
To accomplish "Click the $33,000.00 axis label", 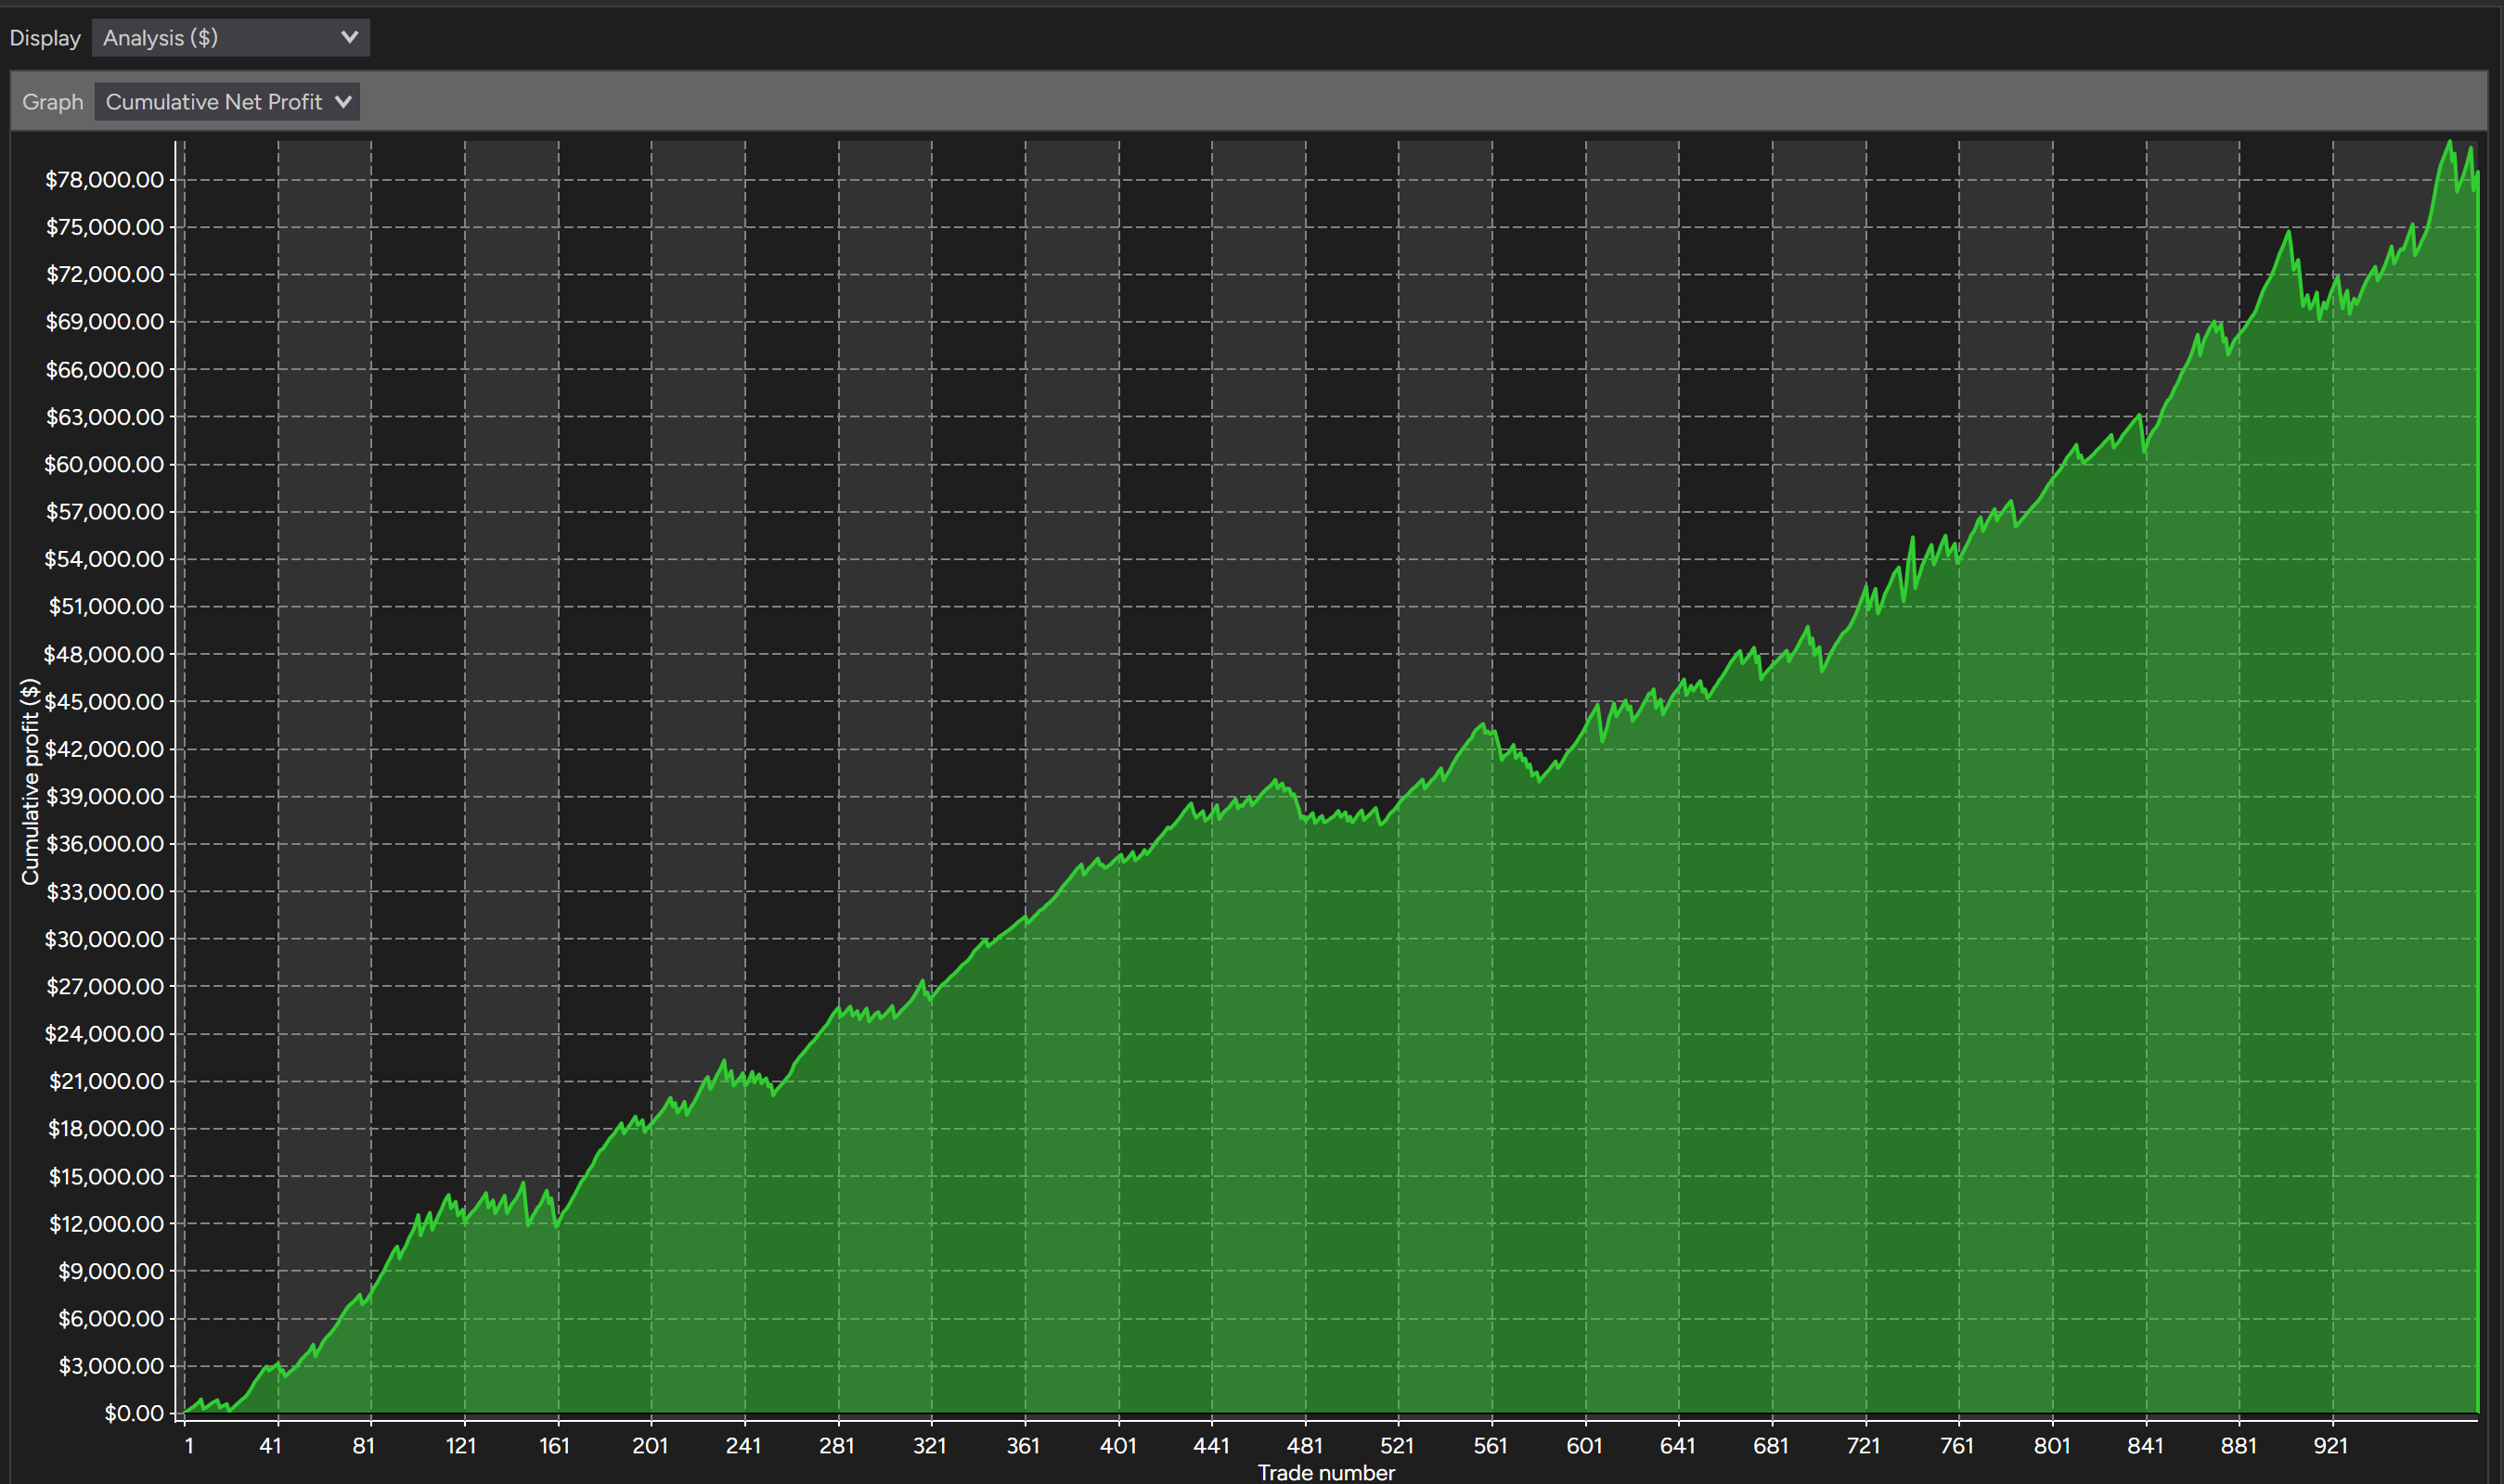I will coord(104,891).
